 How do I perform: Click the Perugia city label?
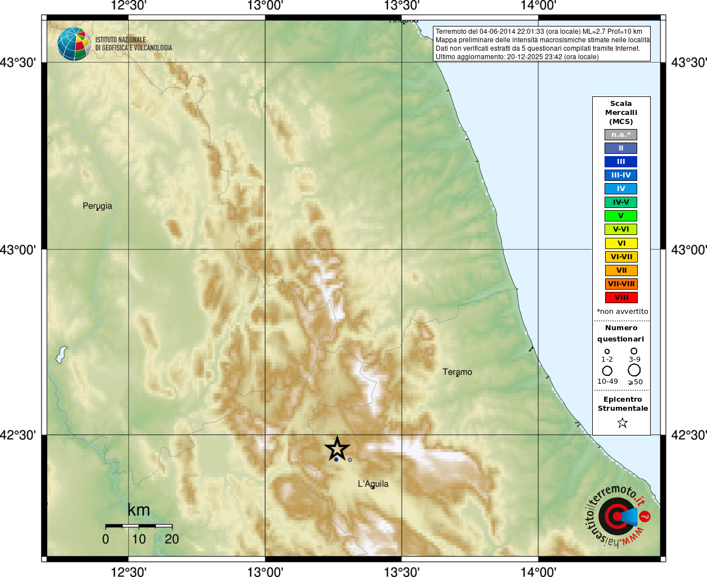pyautogui.click(x=97, y=206)
